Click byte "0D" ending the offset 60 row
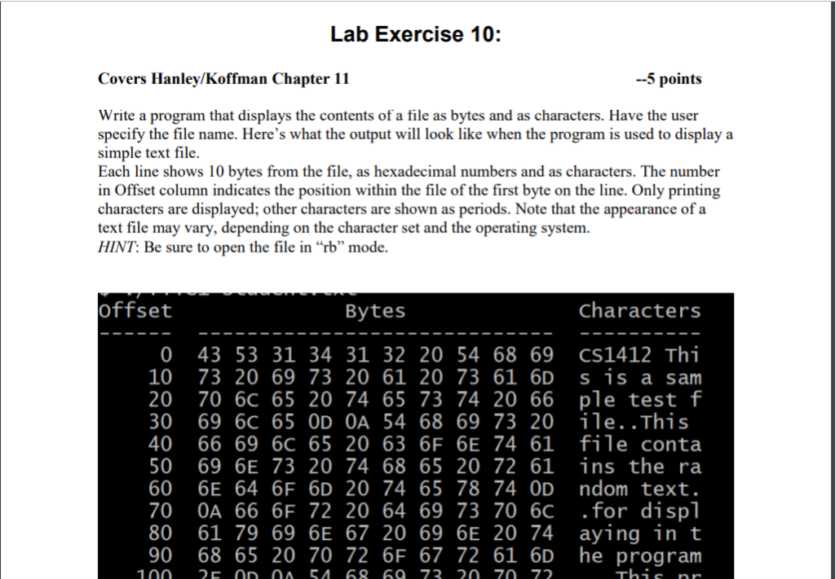The height and width of the screenshot is (579, 835). pyautogui.click(x=541, y=489)
